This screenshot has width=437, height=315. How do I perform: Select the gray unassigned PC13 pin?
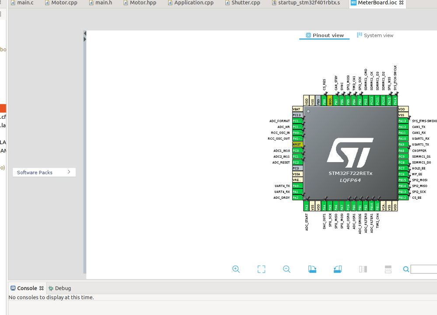pyautogui.click(x=297, y=115)
